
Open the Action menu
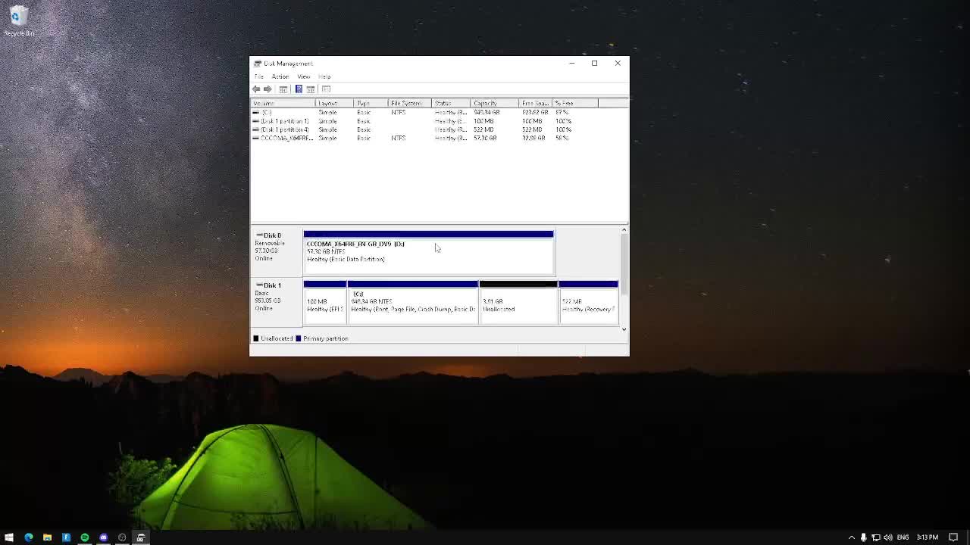tap(280, 76)
